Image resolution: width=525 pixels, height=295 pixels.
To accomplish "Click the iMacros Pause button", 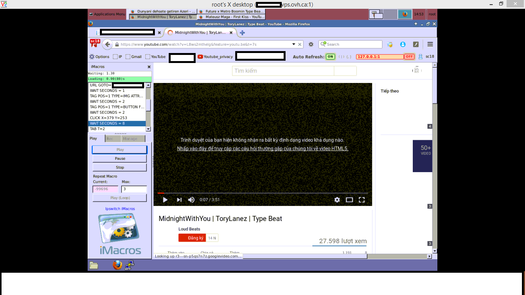I will click(x=120, y=158).
